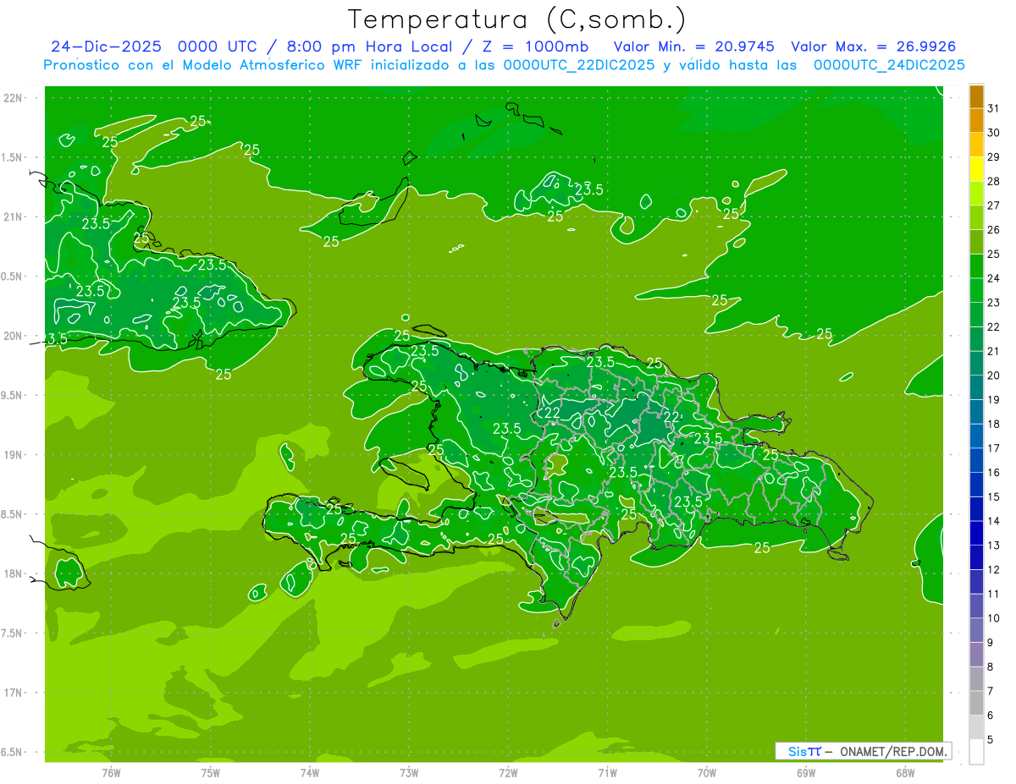Click the "71W" longitude axis label

click(x=607, y=773)
